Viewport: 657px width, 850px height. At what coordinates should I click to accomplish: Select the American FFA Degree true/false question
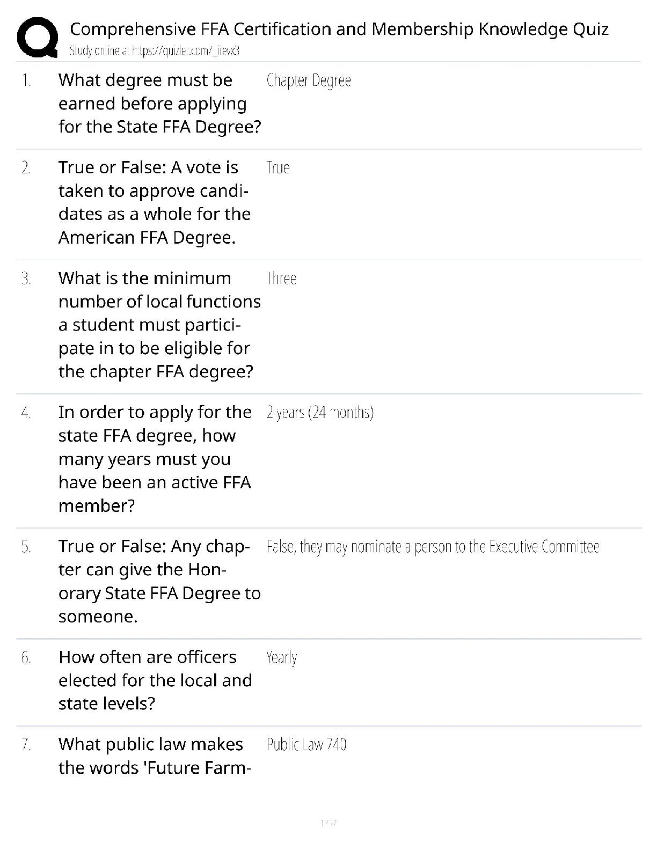tap(155, 202)
